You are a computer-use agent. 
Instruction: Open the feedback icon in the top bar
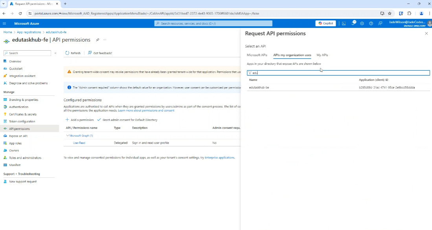coord(380,24)
